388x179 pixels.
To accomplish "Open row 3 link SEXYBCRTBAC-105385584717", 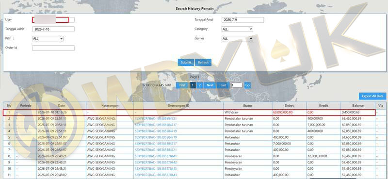I will click(156, 125).
